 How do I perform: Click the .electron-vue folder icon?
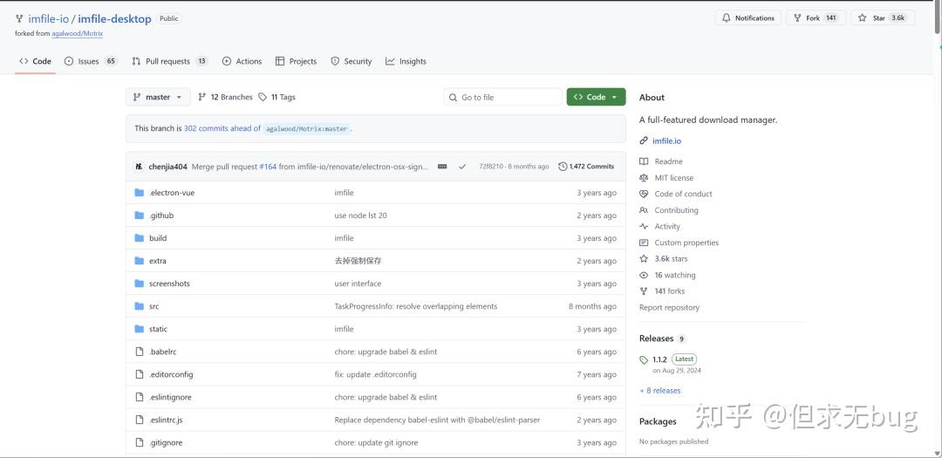point(140,193)
